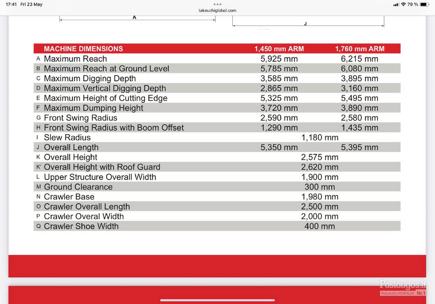The width and height of the screenshot is (435, 304).
Task: Select Maximum Height of Cutting Edge label
Action: pos(106,98)
